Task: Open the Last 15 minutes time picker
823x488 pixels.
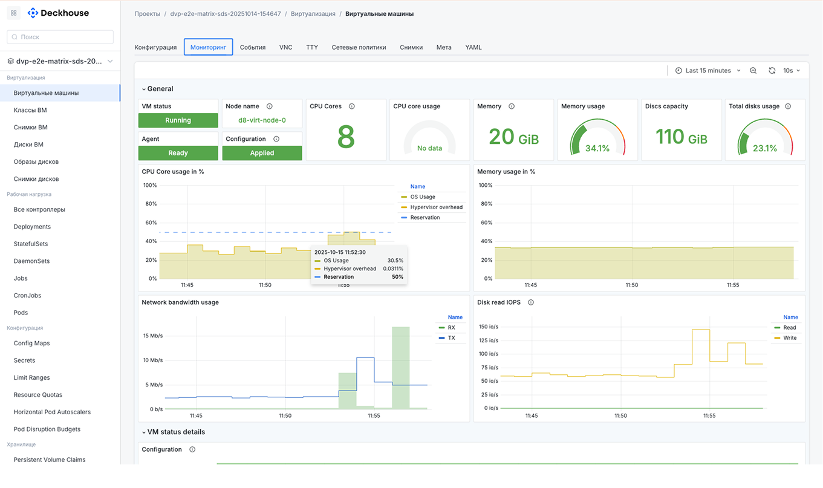Action: (x=708, y=71)
